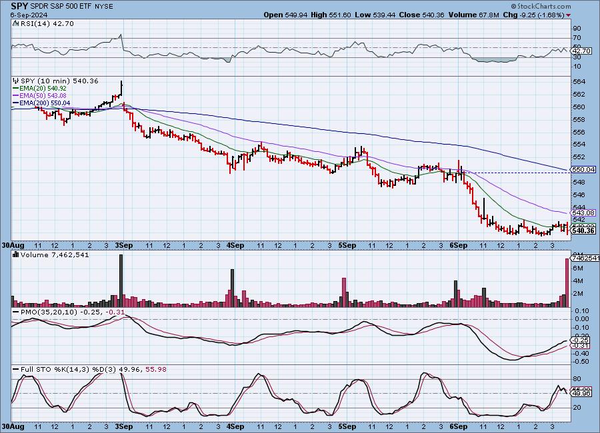Click the RSI(14) indicator icon
The image size is (600, 433).
15,23
